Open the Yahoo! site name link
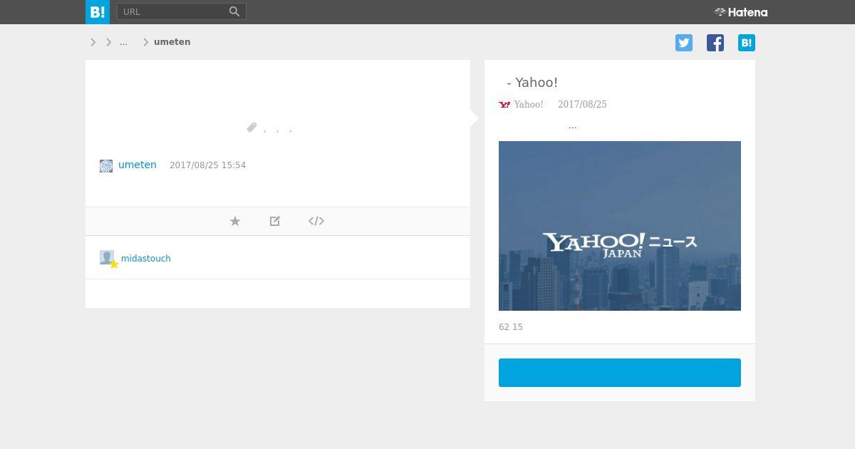The width and height of the screenshot is (855, 449). tap(529, 105)
